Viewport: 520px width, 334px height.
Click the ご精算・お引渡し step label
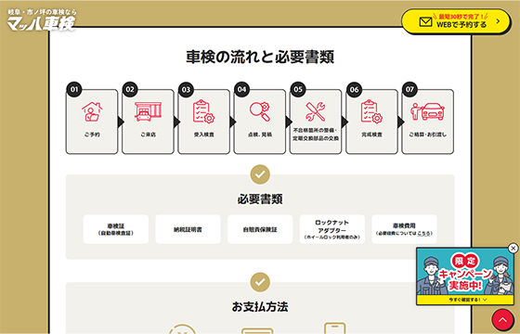(x=427, y=135)
